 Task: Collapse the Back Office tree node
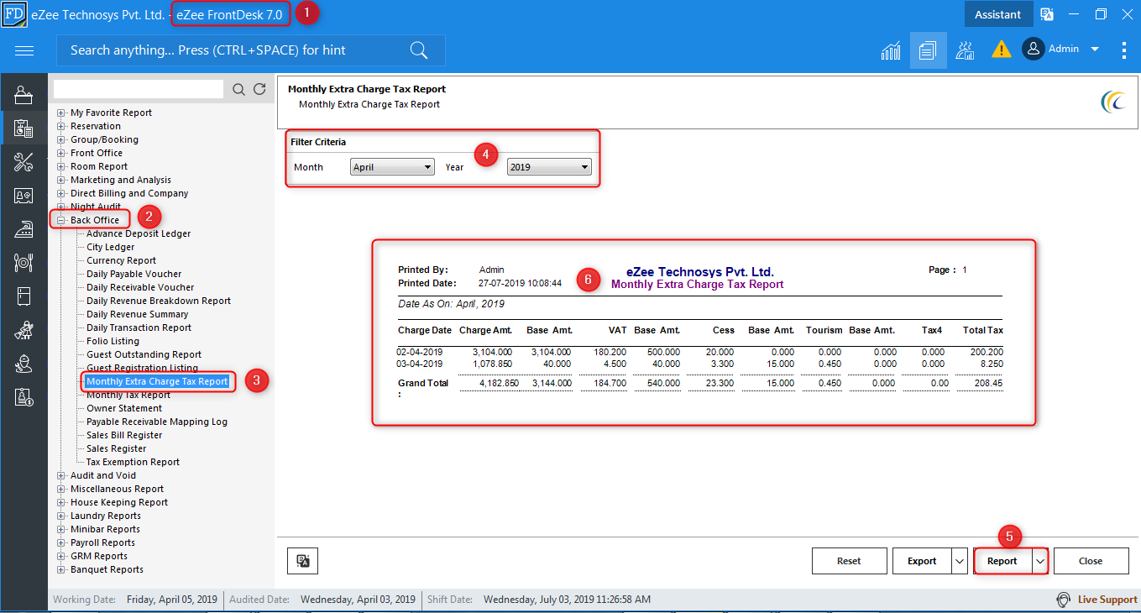61,220
